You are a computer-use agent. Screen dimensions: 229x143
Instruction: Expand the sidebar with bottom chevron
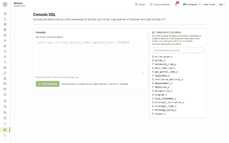(x=5, y=140)
